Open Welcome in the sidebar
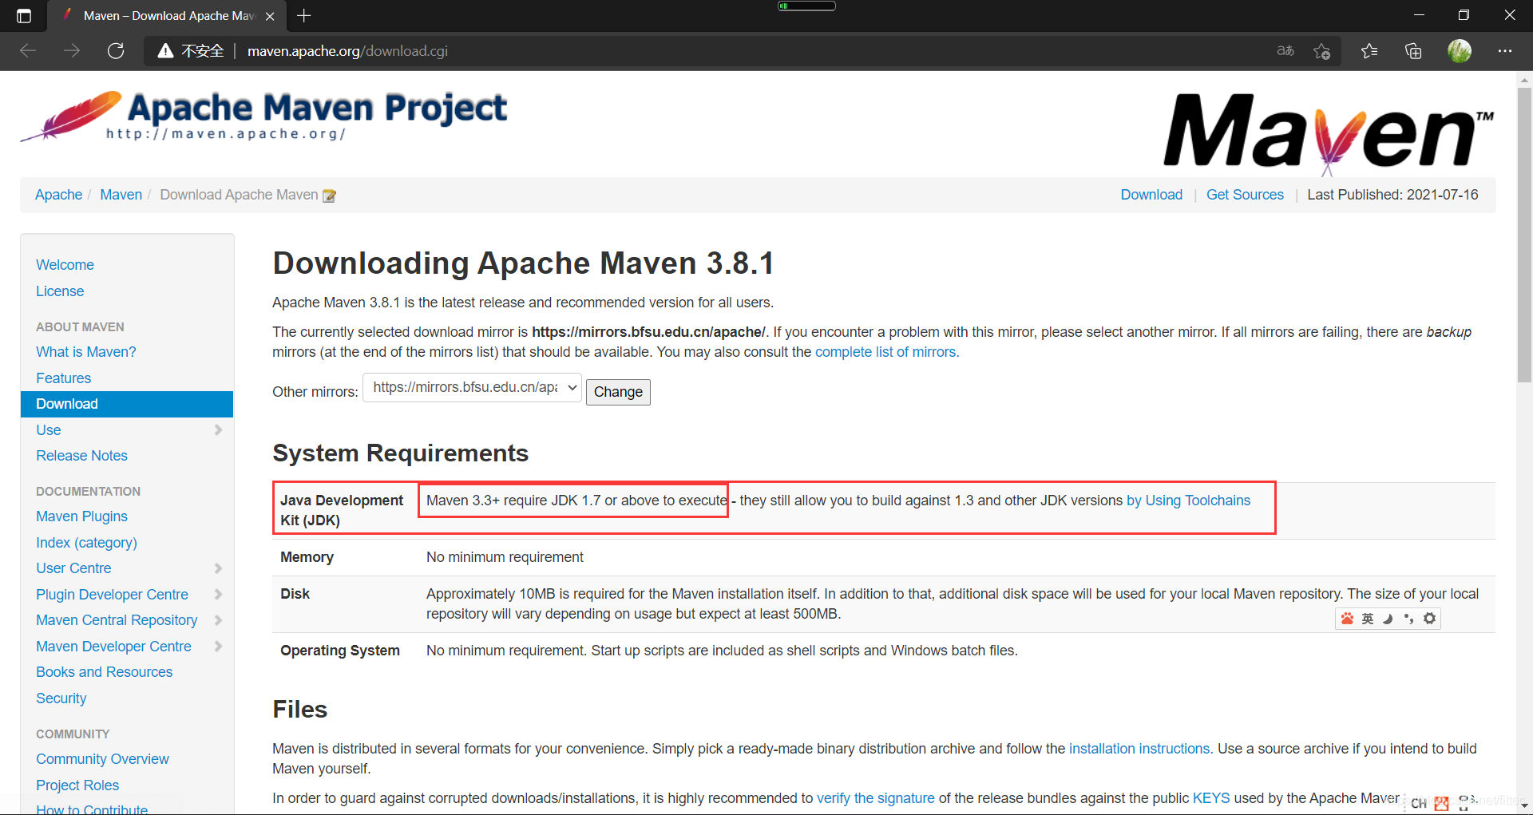Image resolution: width=1533 pixels, height=815 pixels. click(x=65, y=265)
